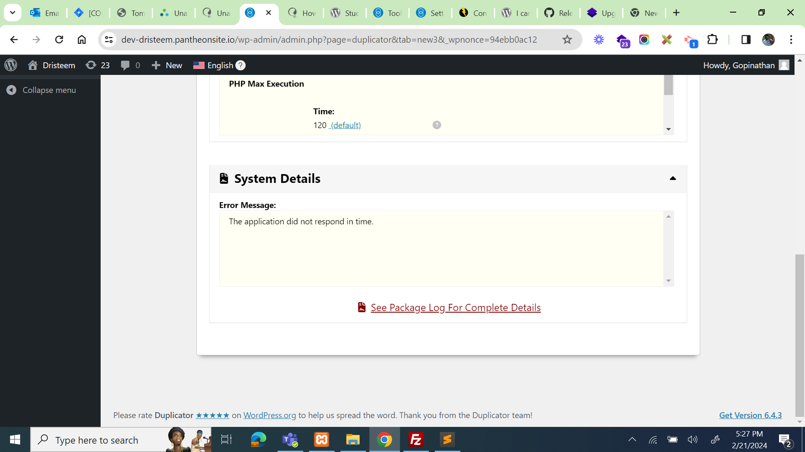Screen dimensions: 805x452
Task: Switch to the Upg tab
Action: click(601, 13)
